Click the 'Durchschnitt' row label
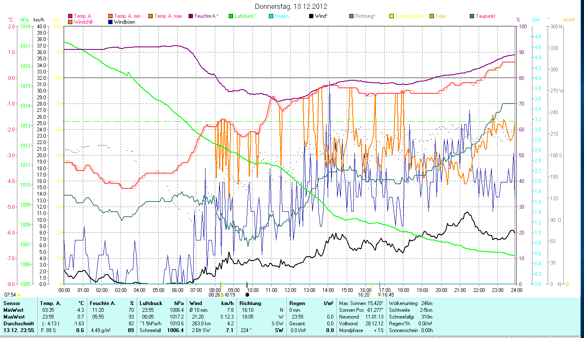Viewport: 584px width, 338px height. point(18,323)
